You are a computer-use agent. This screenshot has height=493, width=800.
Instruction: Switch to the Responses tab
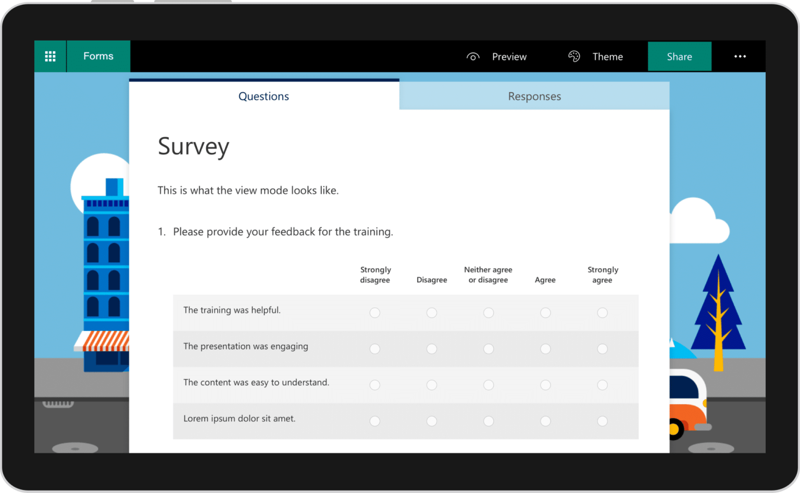(534, 96)
